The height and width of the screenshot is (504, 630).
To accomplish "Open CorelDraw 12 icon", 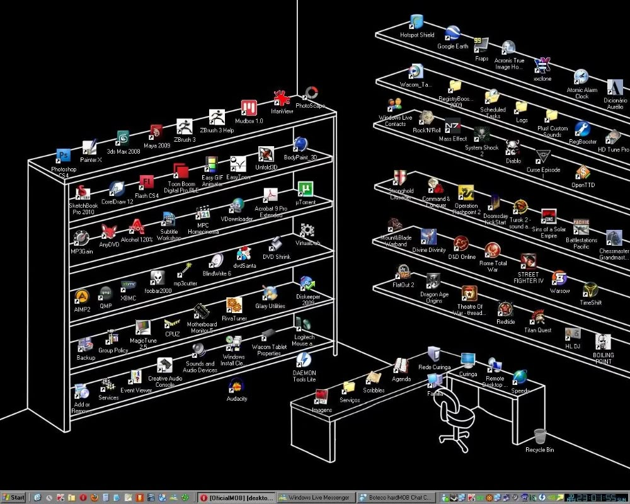I will (117, 189).
